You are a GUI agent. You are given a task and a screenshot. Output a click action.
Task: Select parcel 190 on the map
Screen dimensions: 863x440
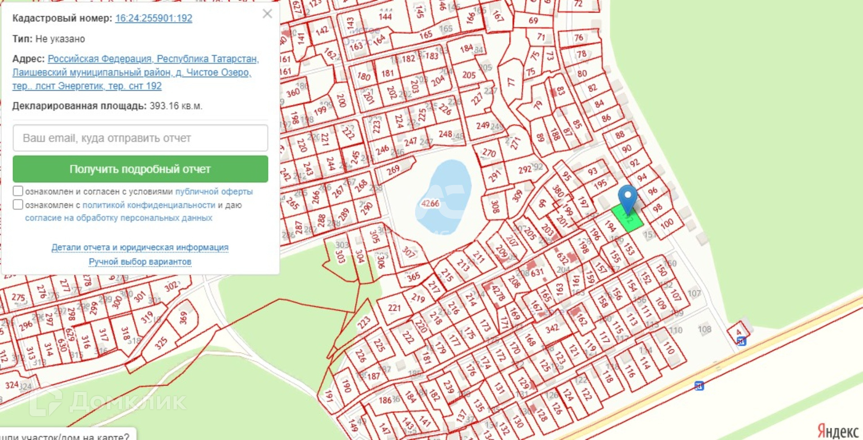click(x=346, y=385)
